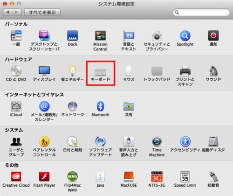Click the back navigation arrow button
The image size is (233, 196).
[x=7, y=12]
